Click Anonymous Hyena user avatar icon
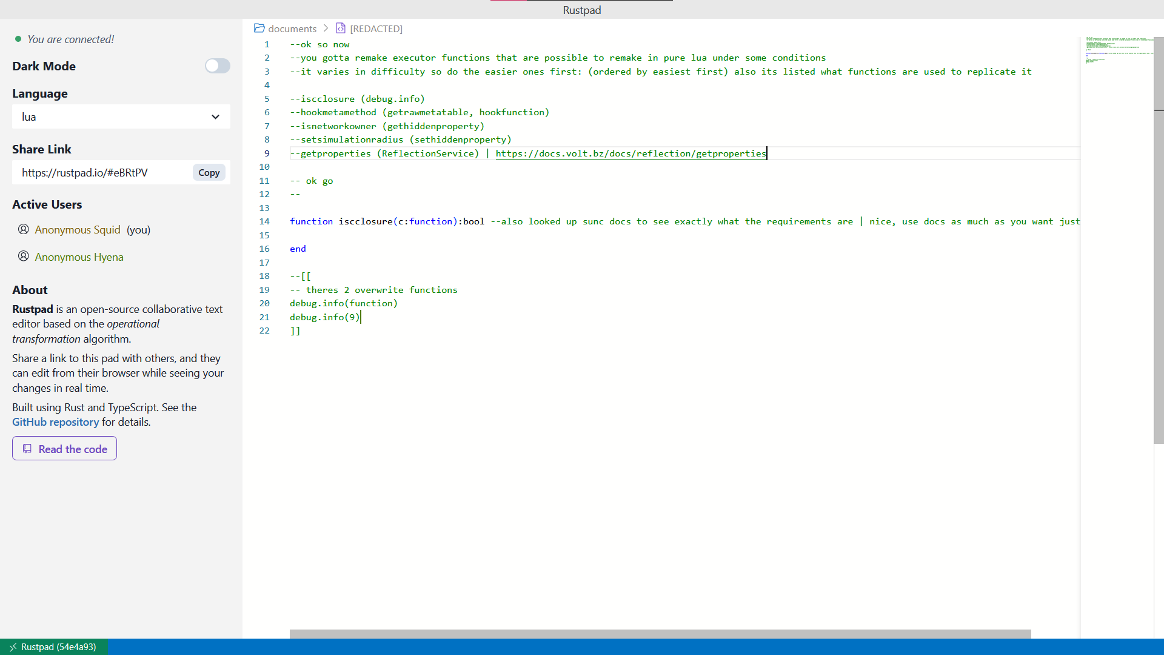The height and width of the screenshot is (655, 1164). (24, 257)
